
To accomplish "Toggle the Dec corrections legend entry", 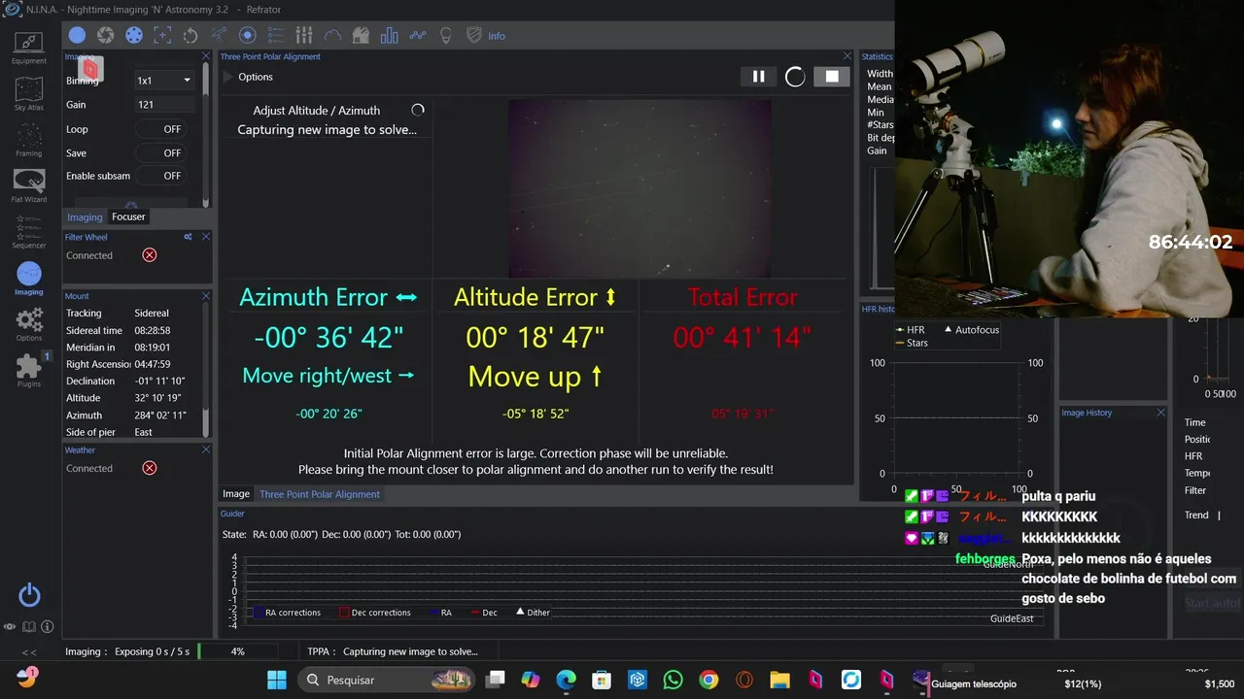I will tap(374, 613).
